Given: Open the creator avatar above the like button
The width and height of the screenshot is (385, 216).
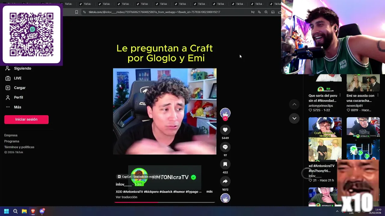Looking at the screenshot, I should (x=225, y=113).
